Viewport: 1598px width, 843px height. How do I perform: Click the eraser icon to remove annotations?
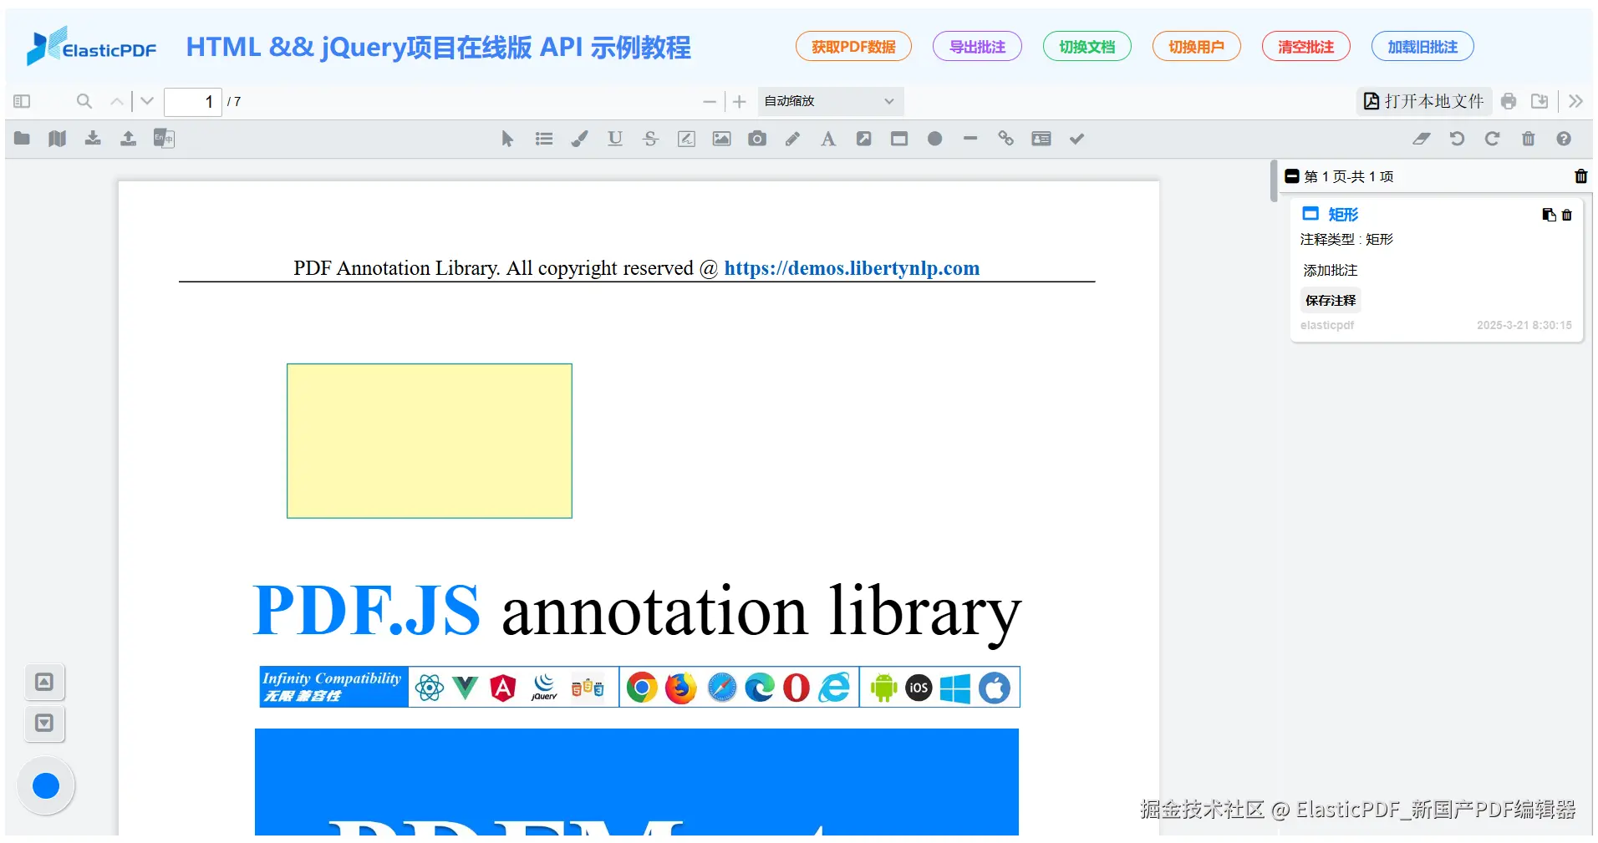point(1422,139)
